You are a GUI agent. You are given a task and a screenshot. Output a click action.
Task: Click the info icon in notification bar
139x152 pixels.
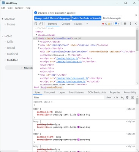[36, 13]
